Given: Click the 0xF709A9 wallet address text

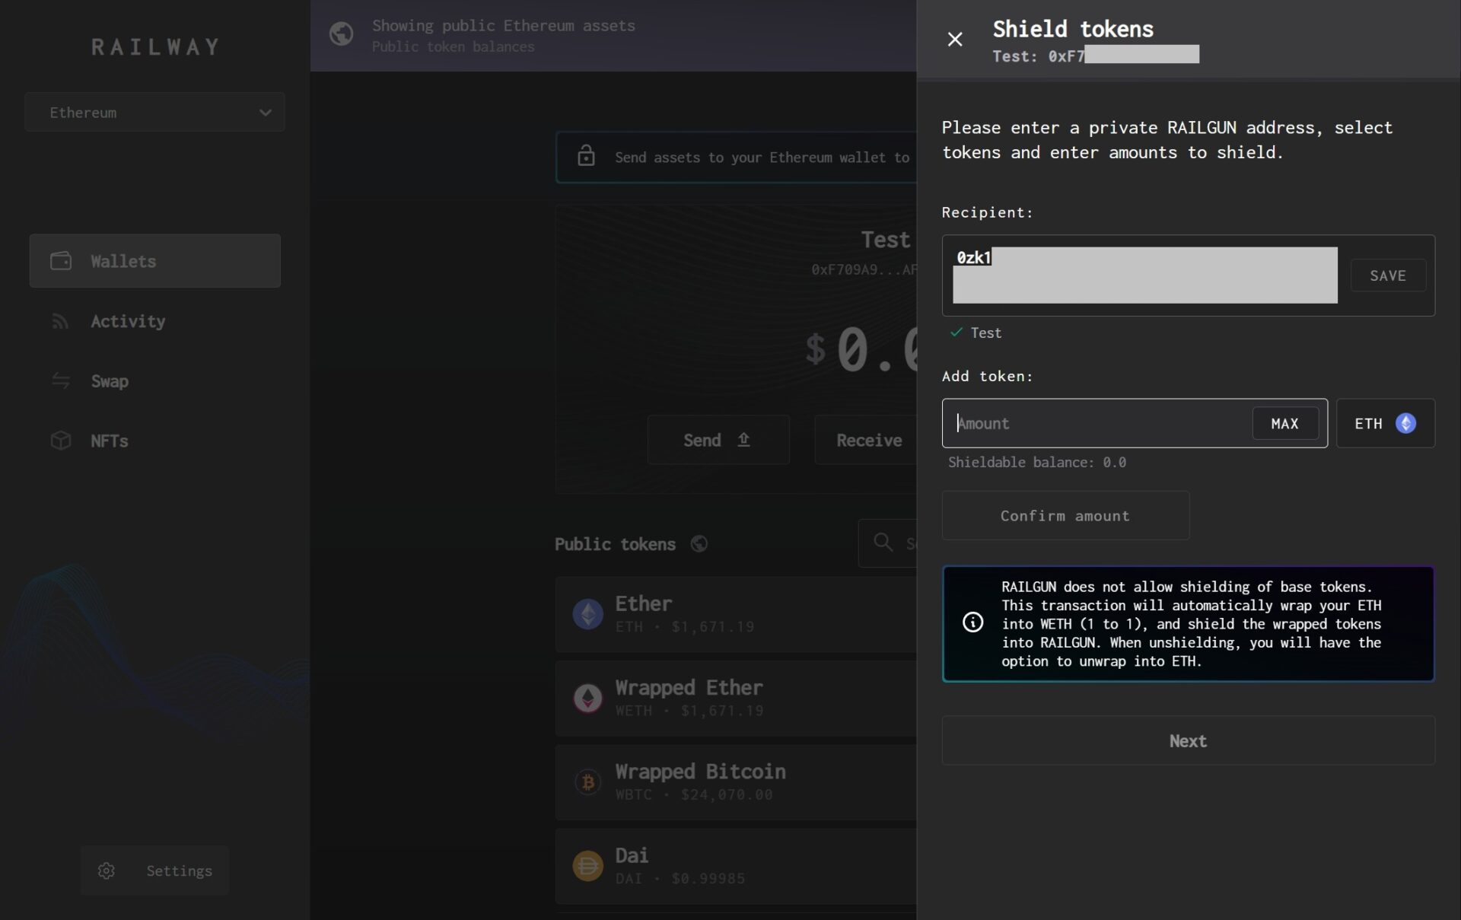Looking at the screenshot, I should click(864, 269).
